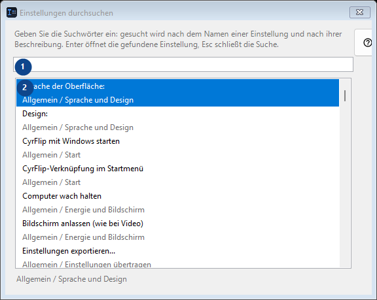
Task: Choose 'CyrFlip mit Windows starten' entry
Action: [x=177, y=148]
